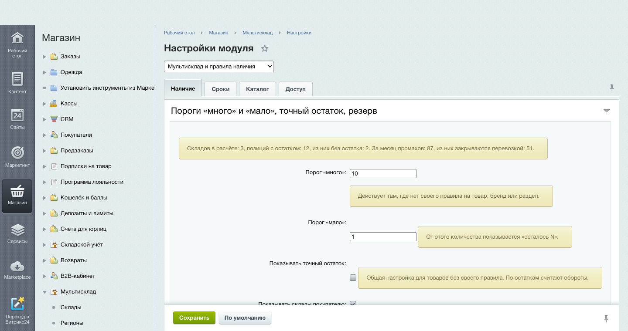Open the Сервисы layers icon

[17, 229]
